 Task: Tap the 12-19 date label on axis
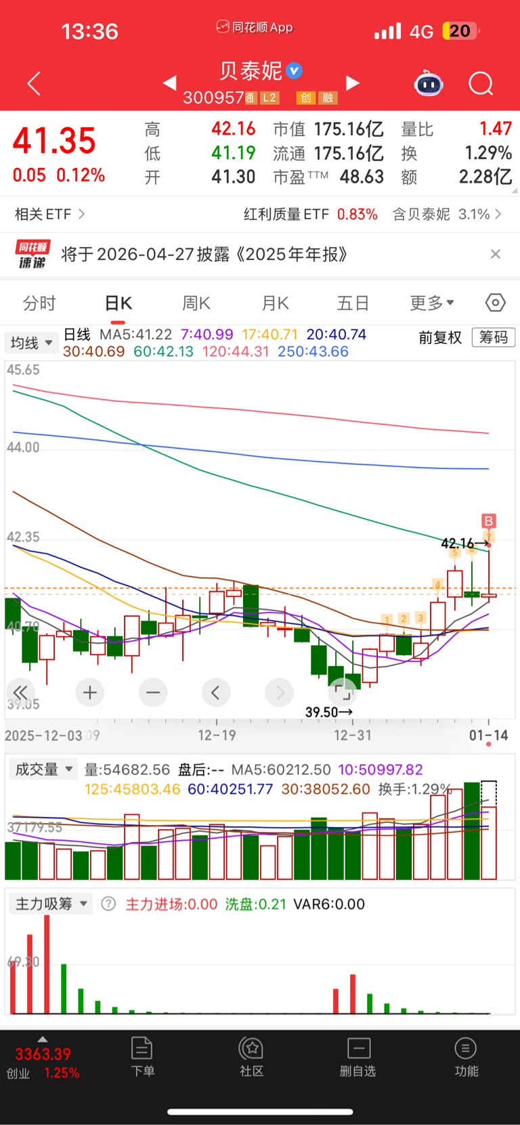click(x=217, y=735)
